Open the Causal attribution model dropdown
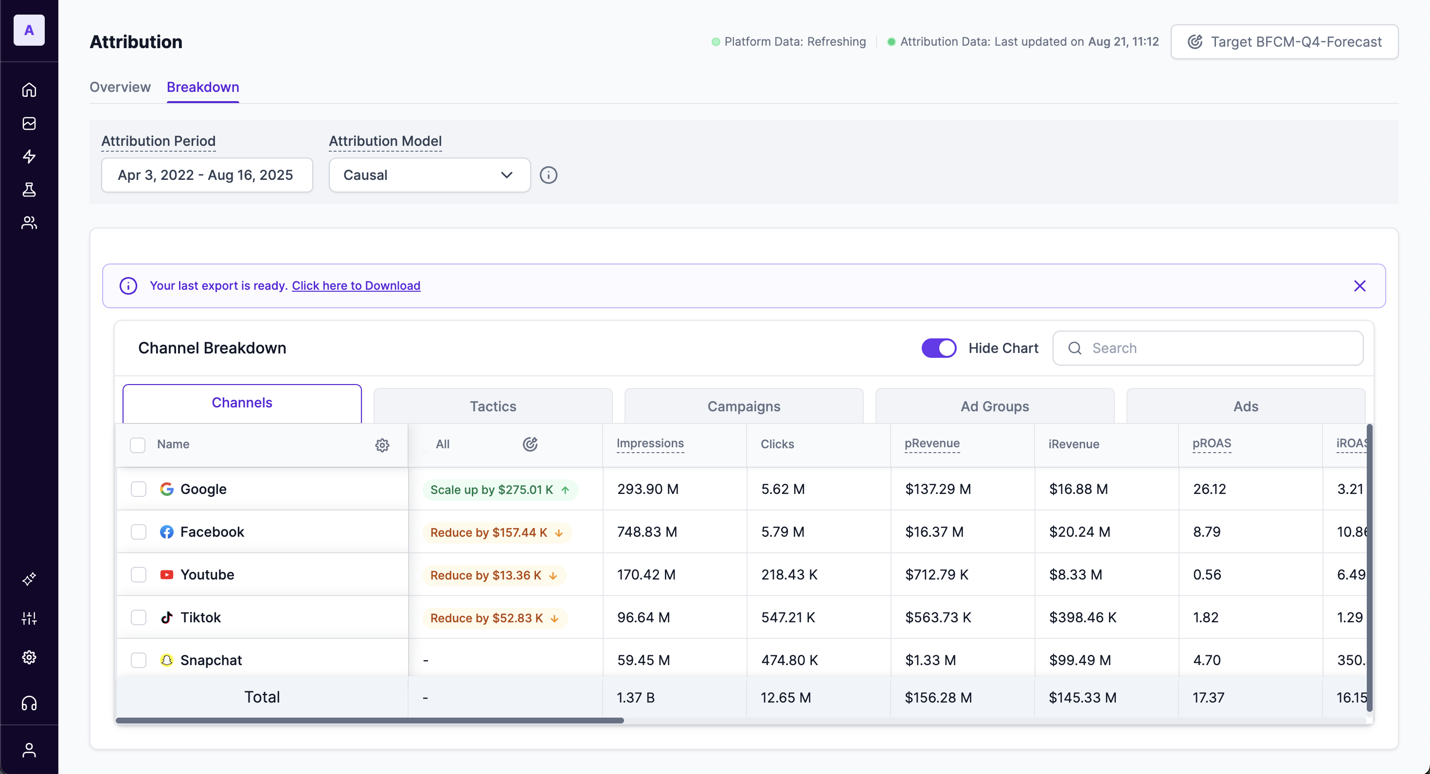This screenshot has height=774, width=1430. pos(429,176)
